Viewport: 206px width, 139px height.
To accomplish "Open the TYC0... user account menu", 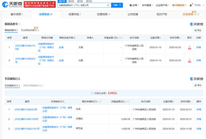I will pyautogui.click(x=199, y=5).
